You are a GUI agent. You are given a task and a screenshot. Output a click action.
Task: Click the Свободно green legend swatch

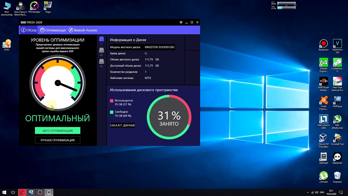point(111,112)
